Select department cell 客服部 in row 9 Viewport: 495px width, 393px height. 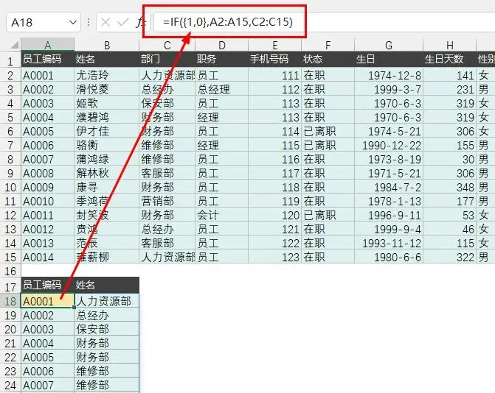(167, 173)
